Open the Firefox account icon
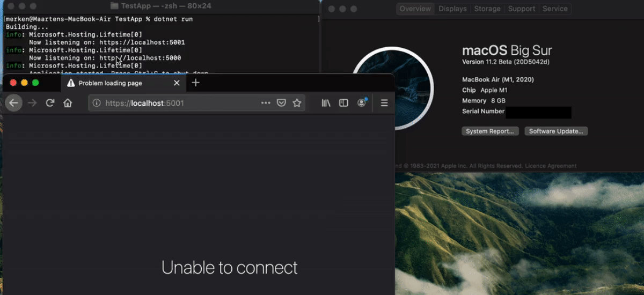Screen dimensions: 644x295 click(362, 102)
